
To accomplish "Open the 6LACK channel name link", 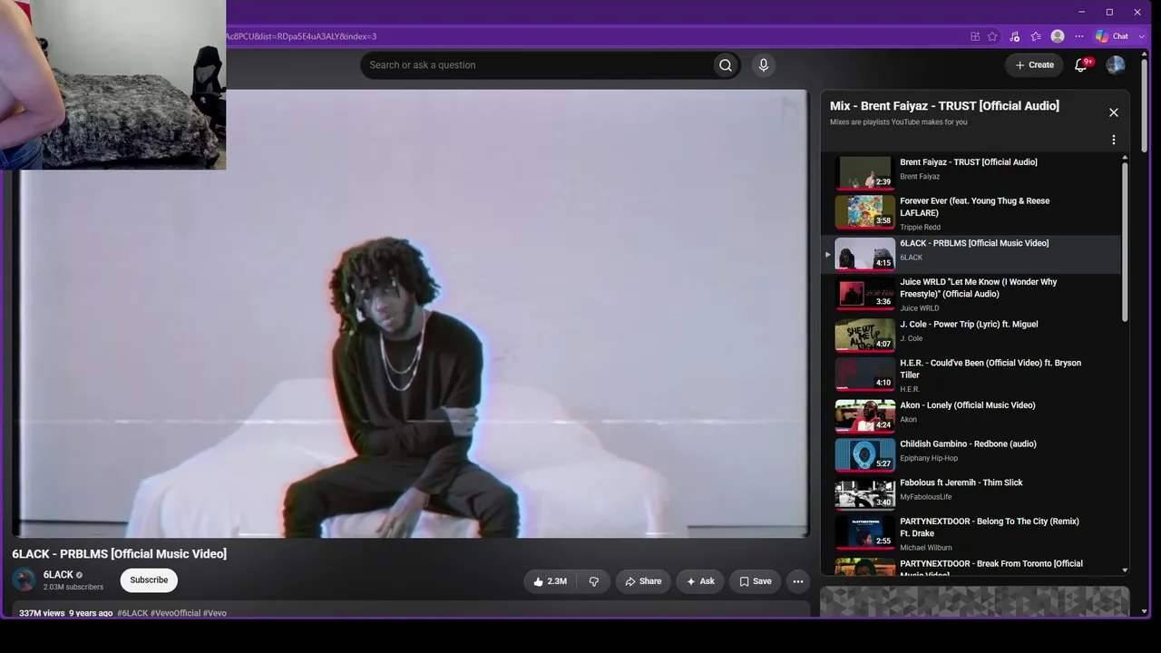I will 58,575.
